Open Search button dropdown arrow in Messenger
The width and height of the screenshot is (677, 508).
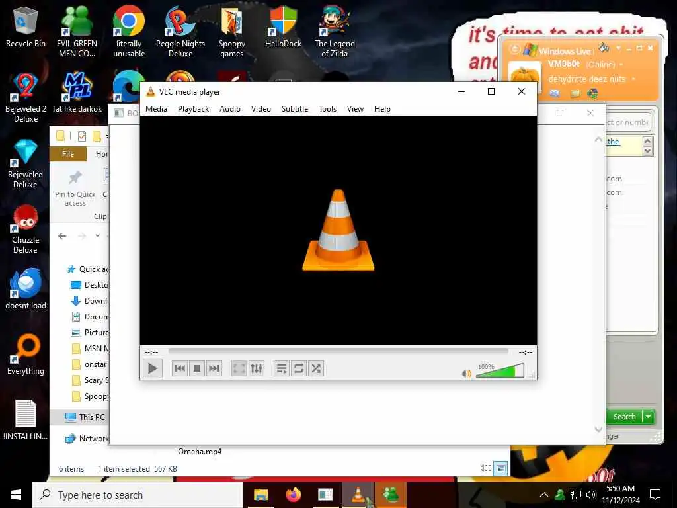click(x=649, y=417)
